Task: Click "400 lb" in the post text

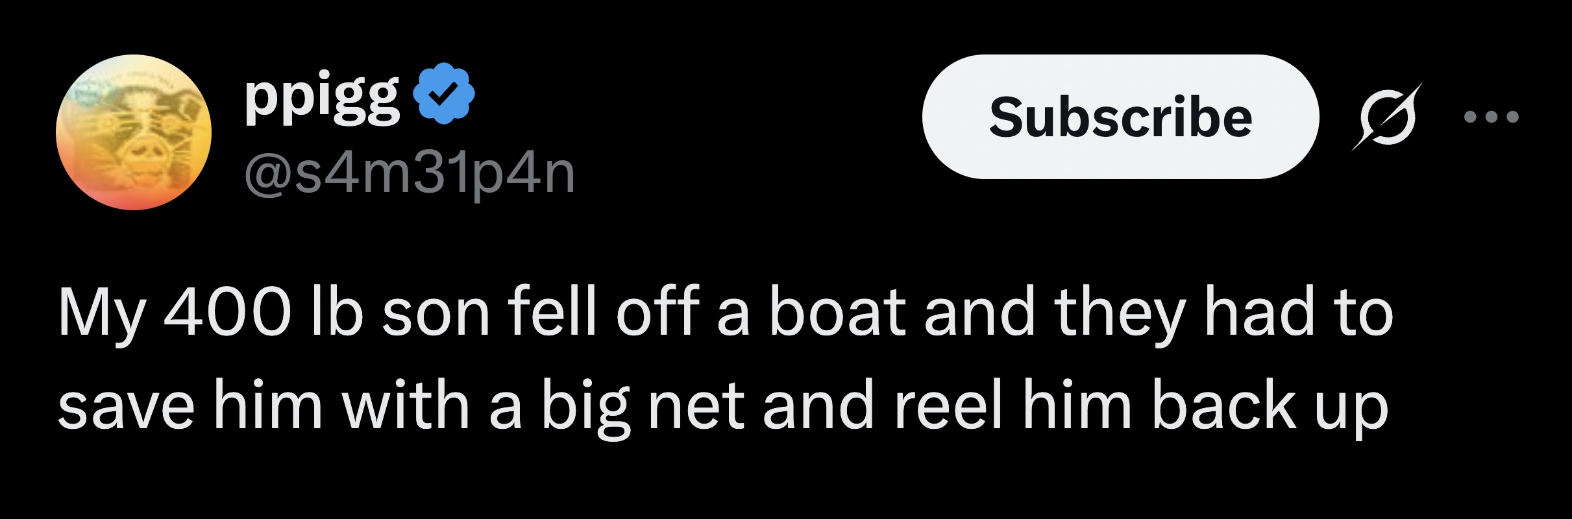Action: tap(262, 313)
